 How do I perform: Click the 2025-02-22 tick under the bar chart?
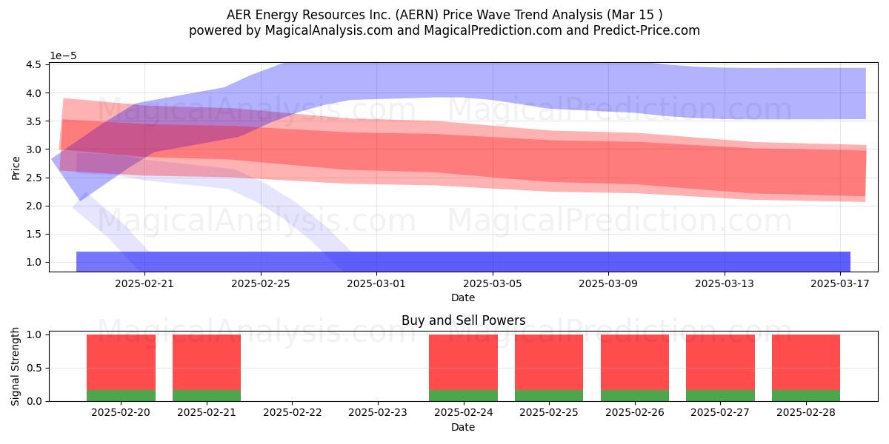click(x=293, y=413)
